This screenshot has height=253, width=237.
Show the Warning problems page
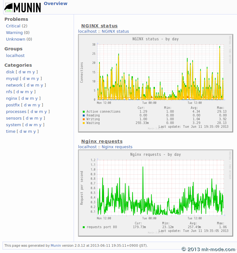point(14,33)
